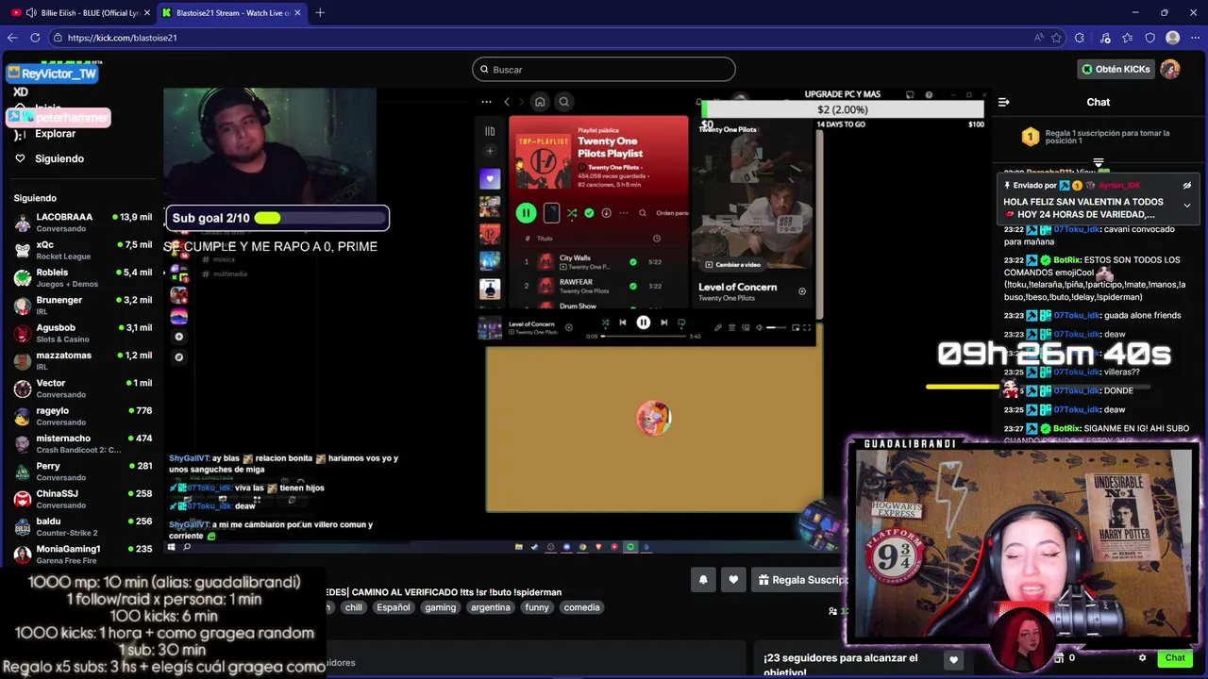The width and height of the screenshot is (1208, 679).
Task: Expand the pinned message chevron
Action: (1187, 205)
